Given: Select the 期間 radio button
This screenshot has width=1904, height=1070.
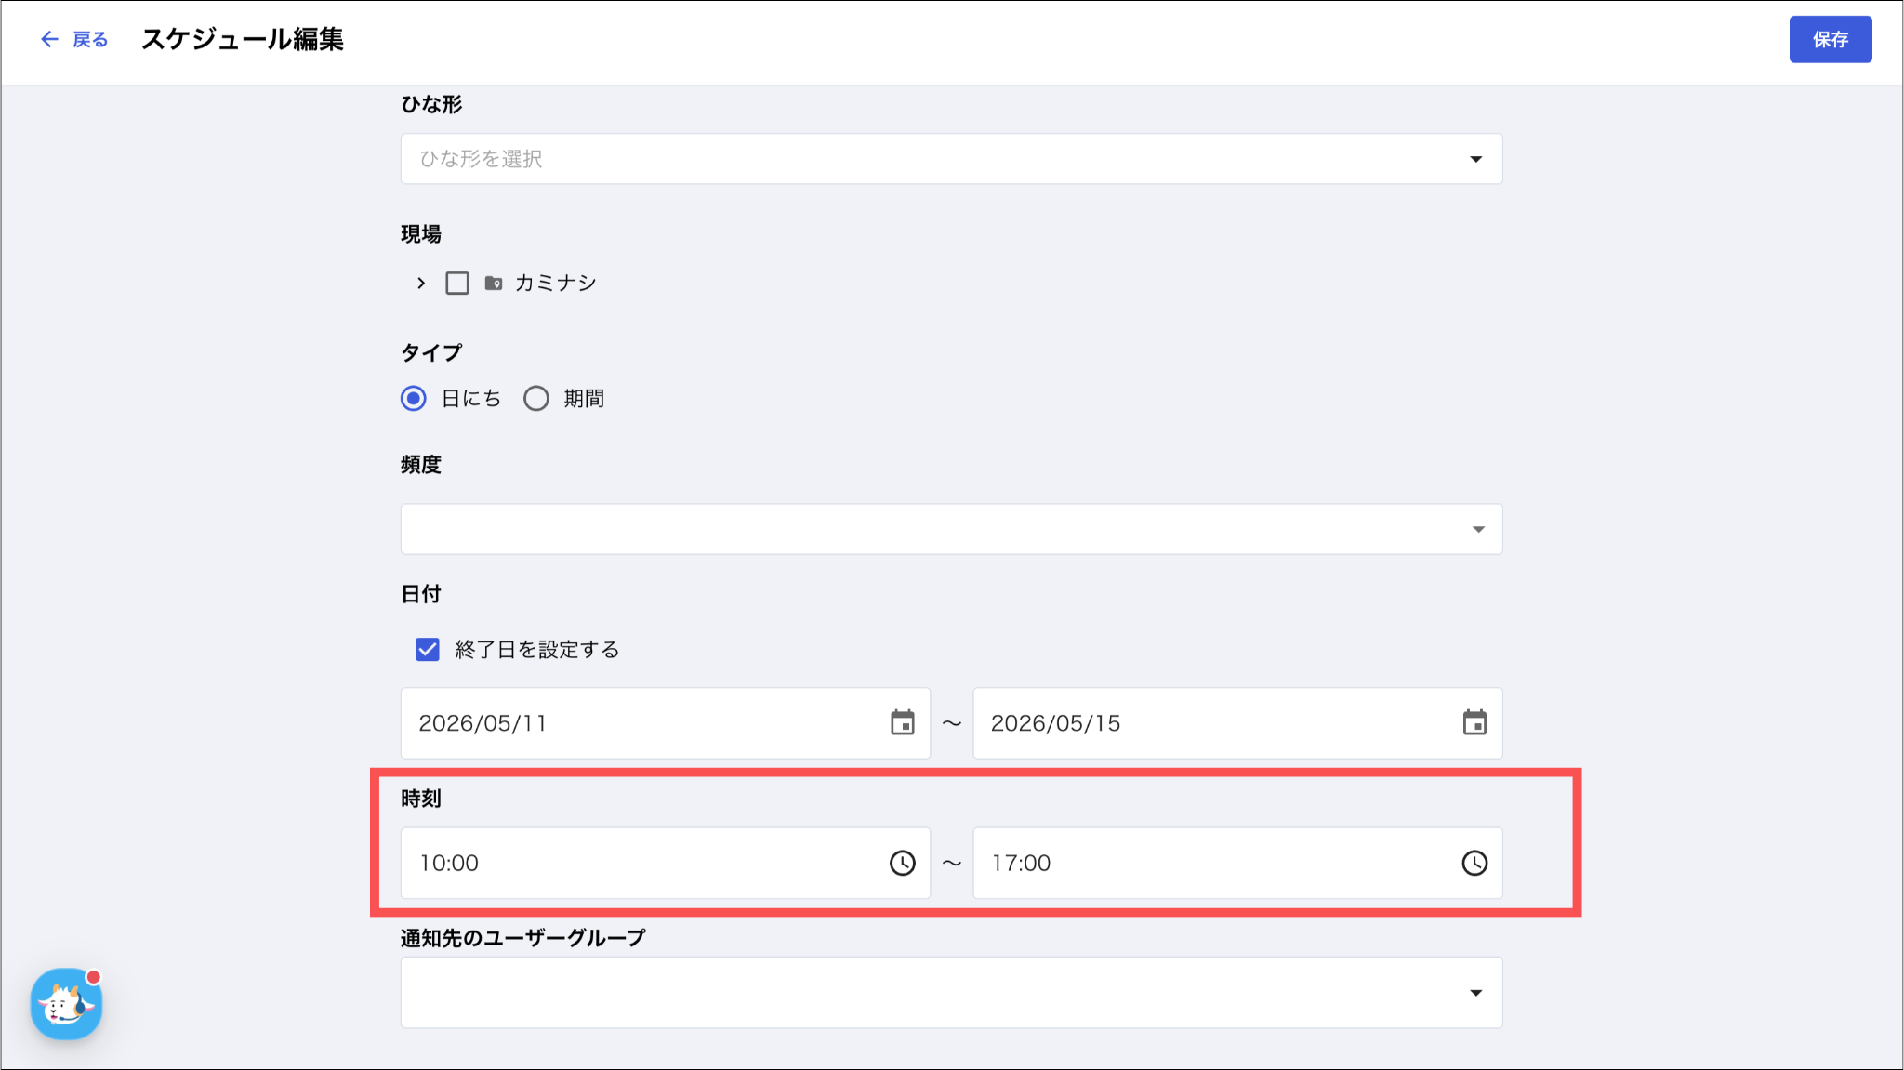Looking at the screenshot, I should (536, 398).
